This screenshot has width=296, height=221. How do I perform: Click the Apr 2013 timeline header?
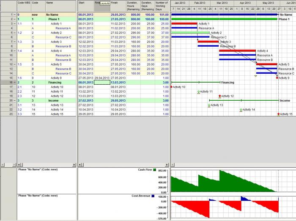click(x=245, y=3)
